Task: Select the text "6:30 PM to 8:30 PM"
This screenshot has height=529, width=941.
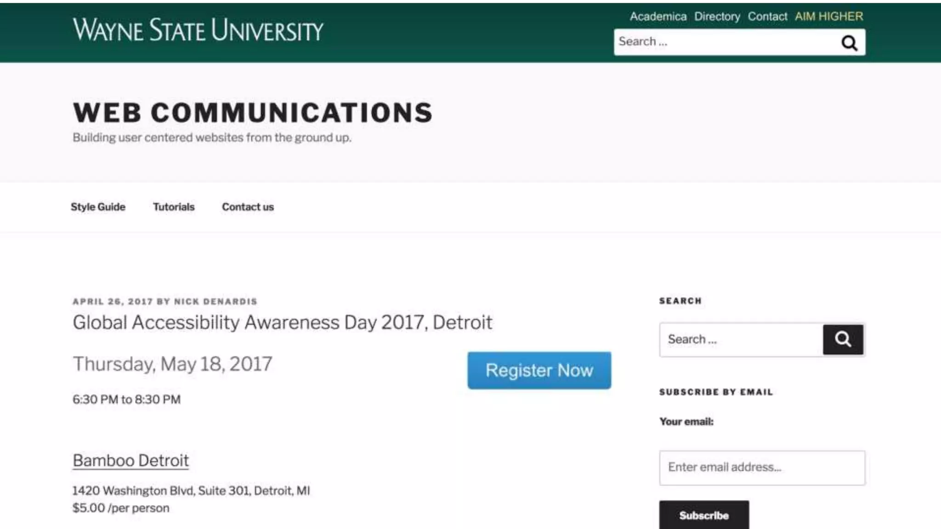Action: pos(126,400)
